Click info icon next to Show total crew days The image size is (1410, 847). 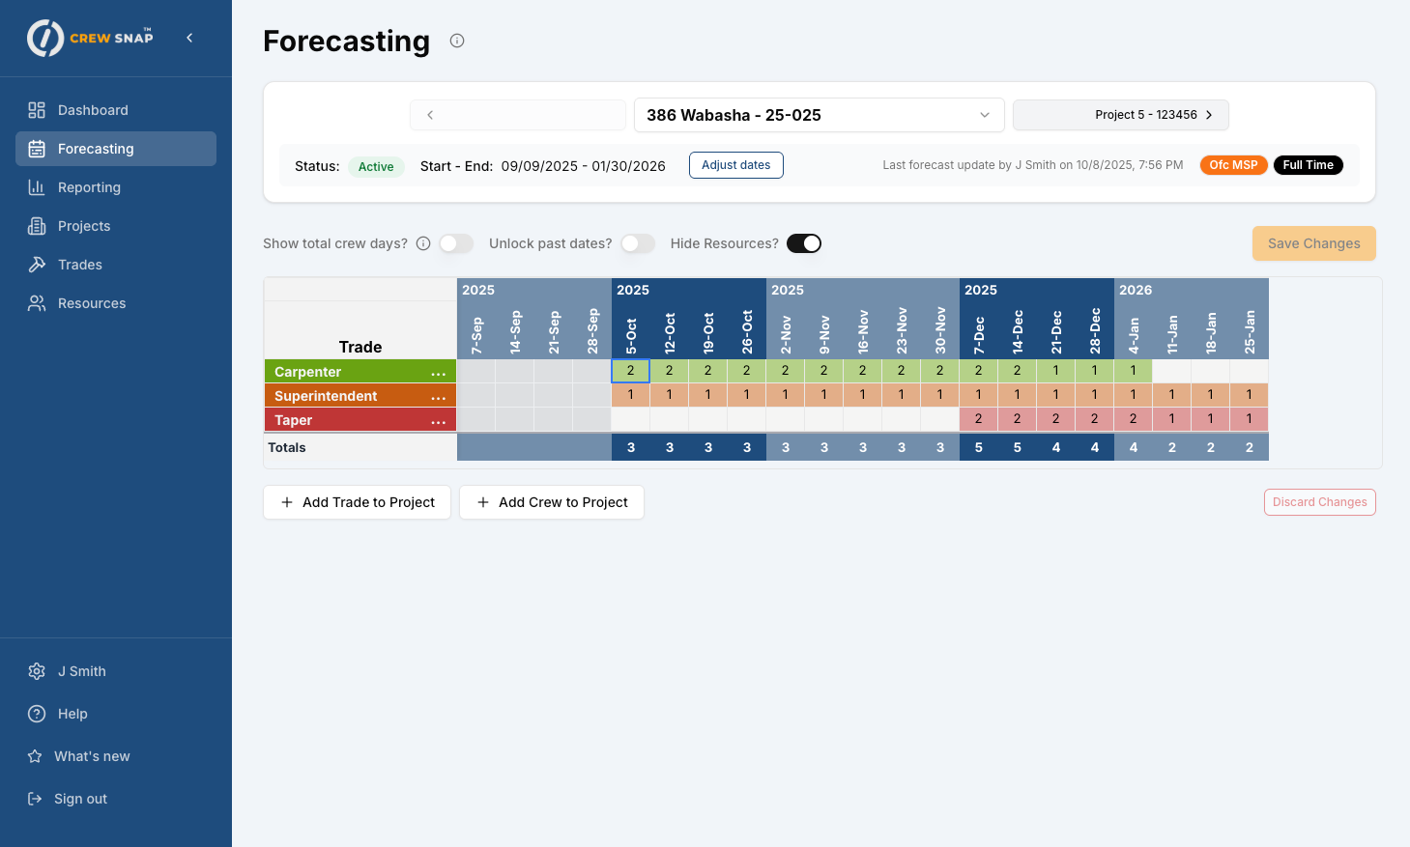pos(423,243)
